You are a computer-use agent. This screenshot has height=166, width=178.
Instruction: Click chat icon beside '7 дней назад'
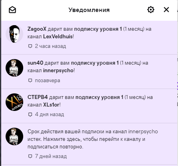click(x=30, y=156)
